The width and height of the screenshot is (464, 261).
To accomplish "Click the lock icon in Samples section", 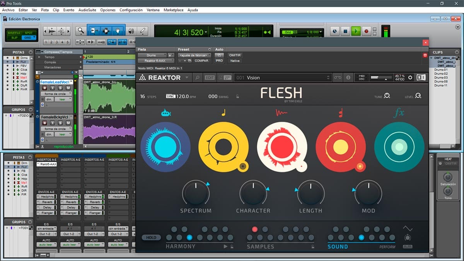I will 312,246.
